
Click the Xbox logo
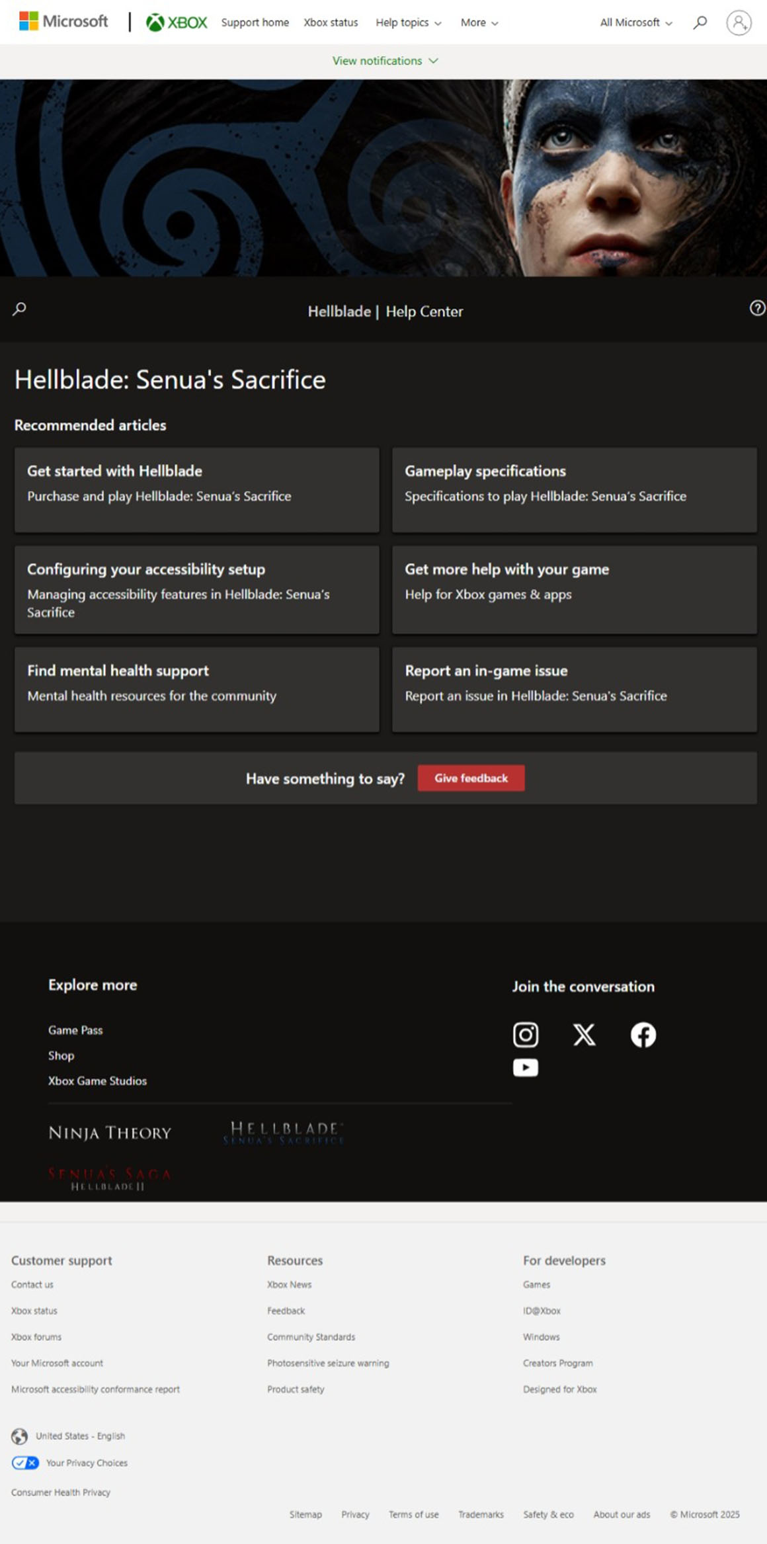point(177,22)
